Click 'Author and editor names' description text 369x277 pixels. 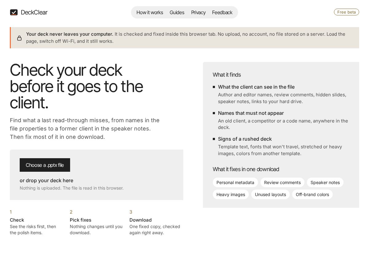282,98
